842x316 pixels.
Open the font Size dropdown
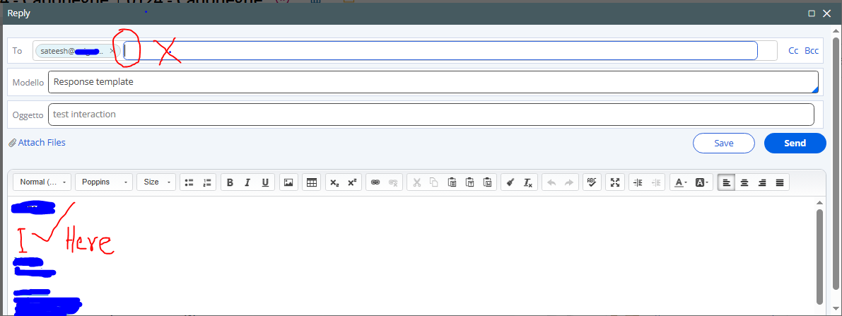[156, 182]
